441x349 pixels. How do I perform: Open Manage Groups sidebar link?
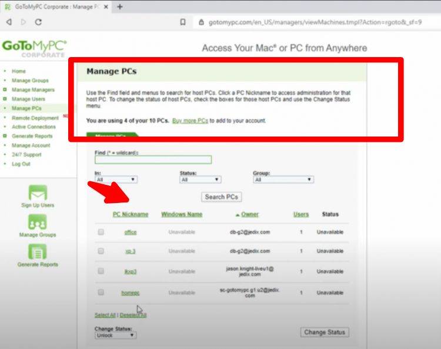30,81
